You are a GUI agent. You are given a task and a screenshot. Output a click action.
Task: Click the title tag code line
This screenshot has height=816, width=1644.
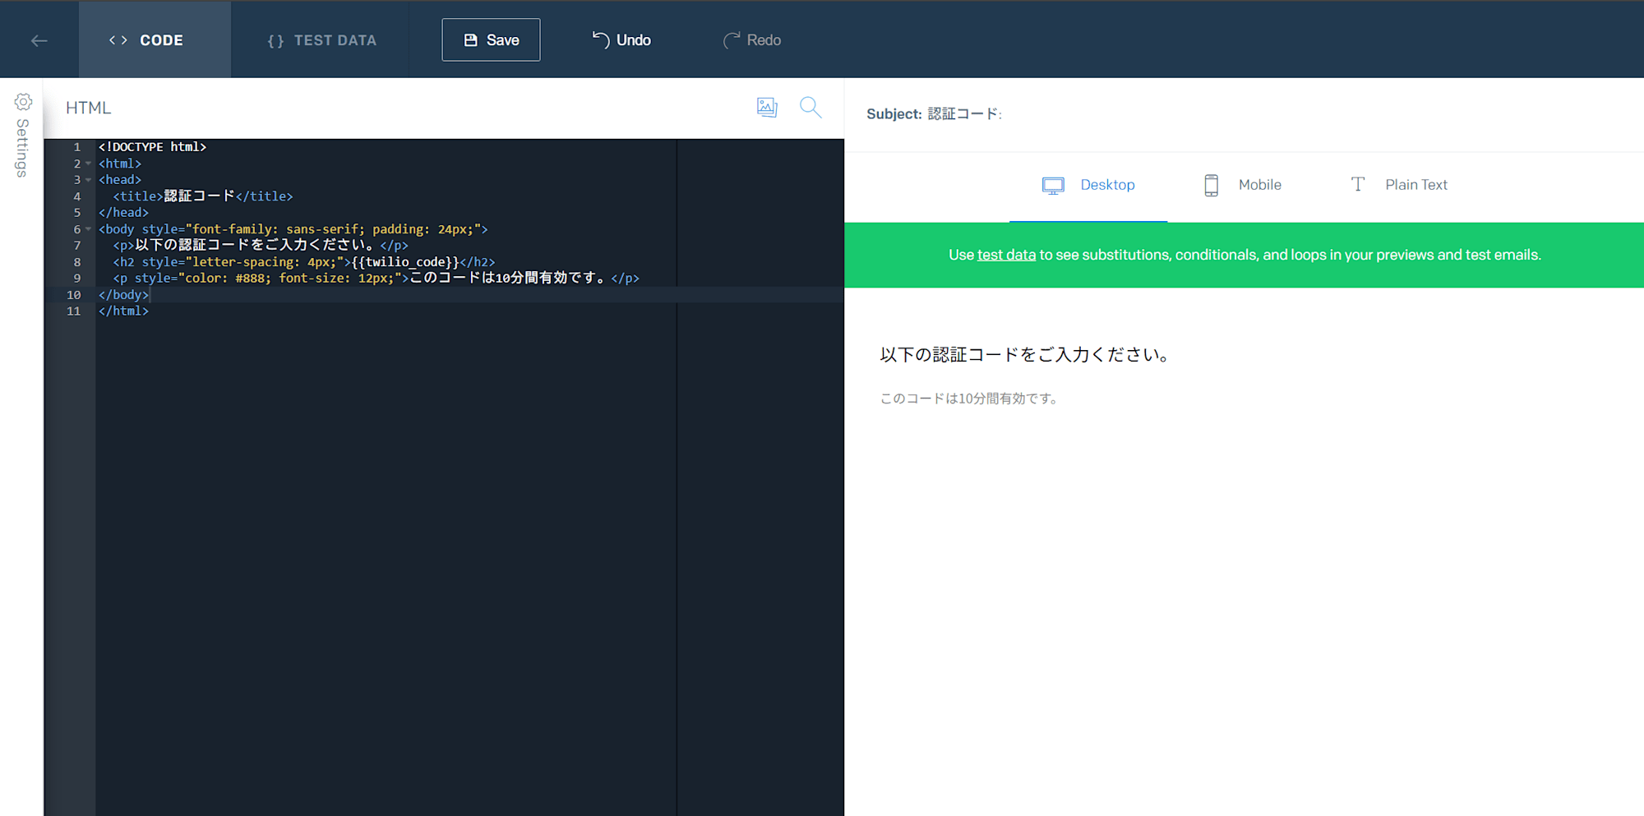point(203,196)
